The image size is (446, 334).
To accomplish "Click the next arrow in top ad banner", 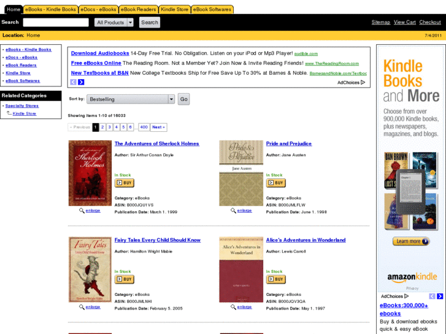I will click(x=81, y=82).
